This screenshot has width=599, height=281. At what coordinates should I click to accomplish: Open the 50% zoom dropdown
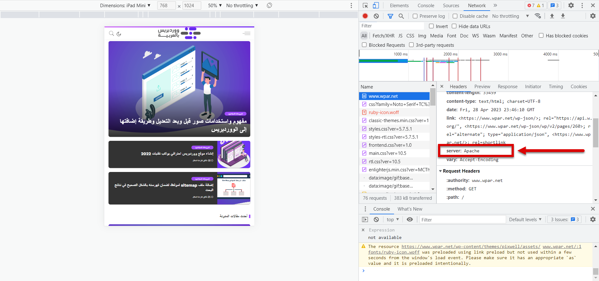coord(215,5)
